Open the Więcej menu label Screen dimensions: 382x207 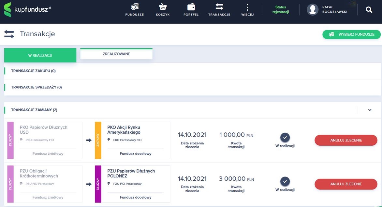click(x=247, y=15)
